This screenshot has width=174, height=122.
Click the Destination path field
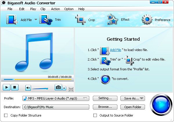[56, 107]
